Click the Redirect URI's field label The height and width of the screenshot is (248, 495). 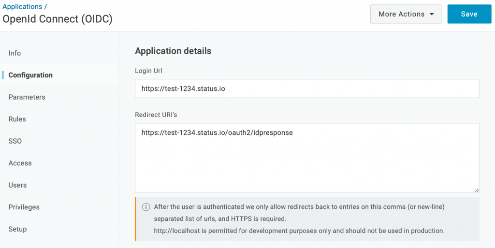[153, 115]
